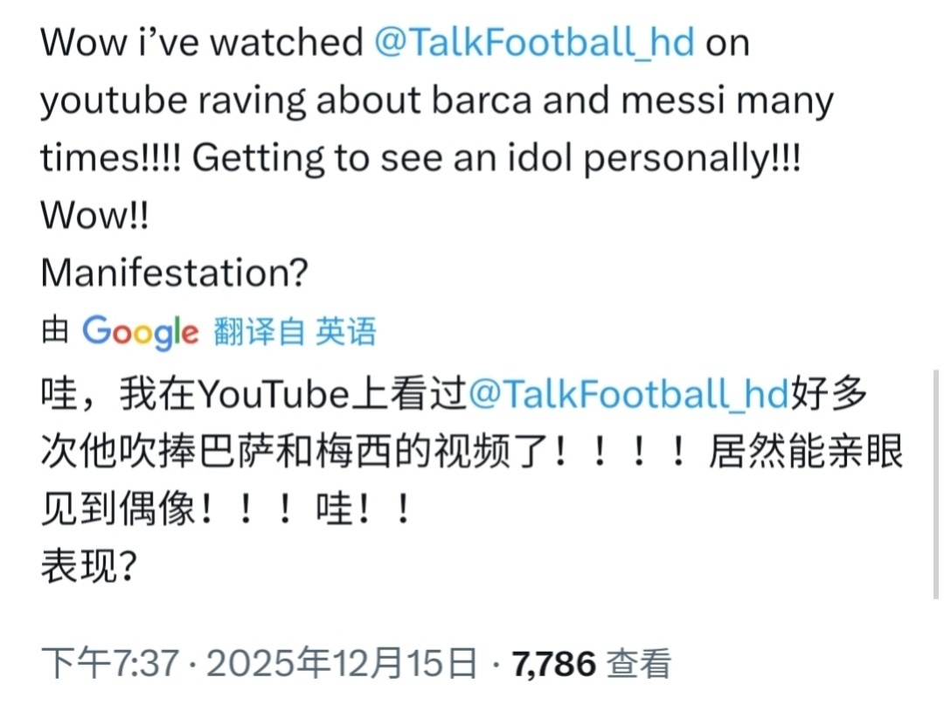Click the opening words 'Wow i've watched'
This screenshot has width=944, height=712.
tap(202, 43)
